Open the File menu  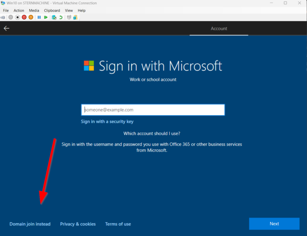pos(6,11)
